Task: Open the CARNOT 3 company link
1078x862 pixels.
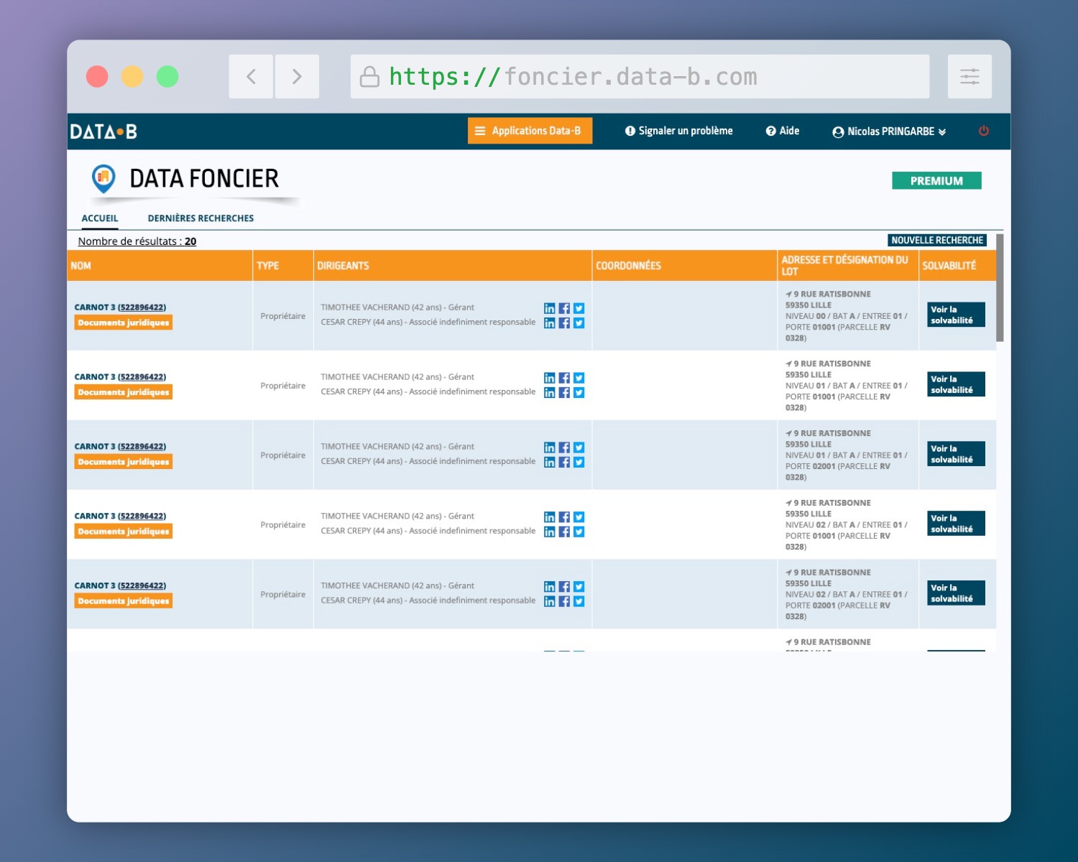Action: 120,307
